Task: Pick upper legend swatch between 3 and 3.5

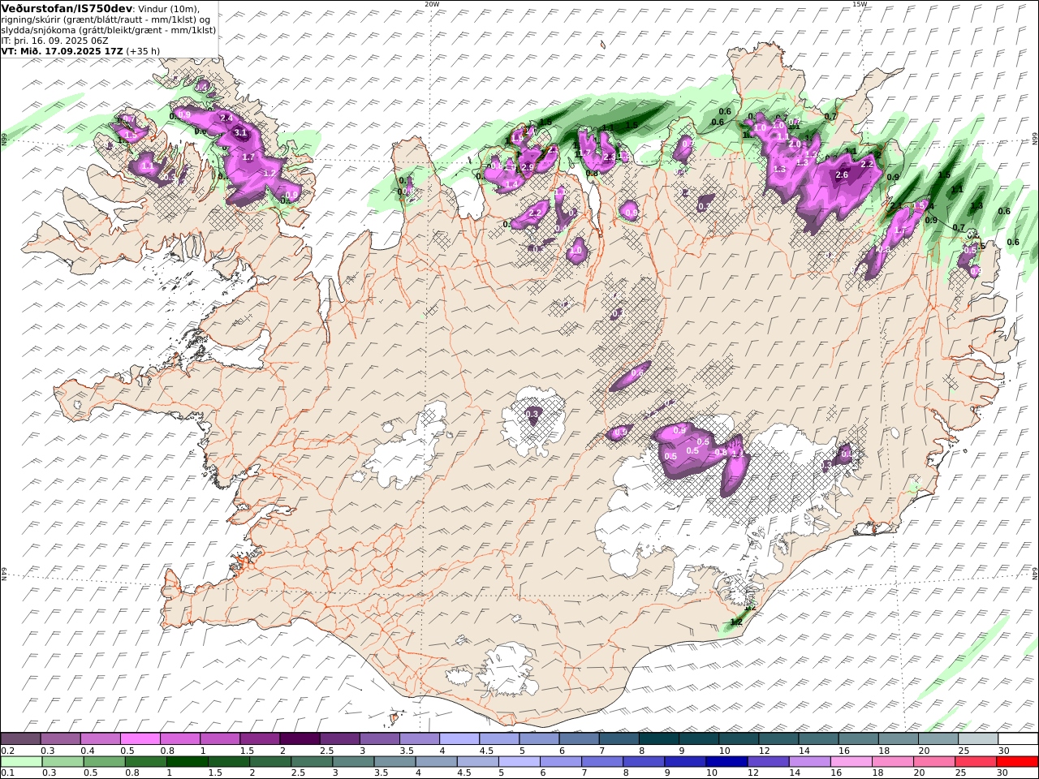Action: tap(379, 739)
